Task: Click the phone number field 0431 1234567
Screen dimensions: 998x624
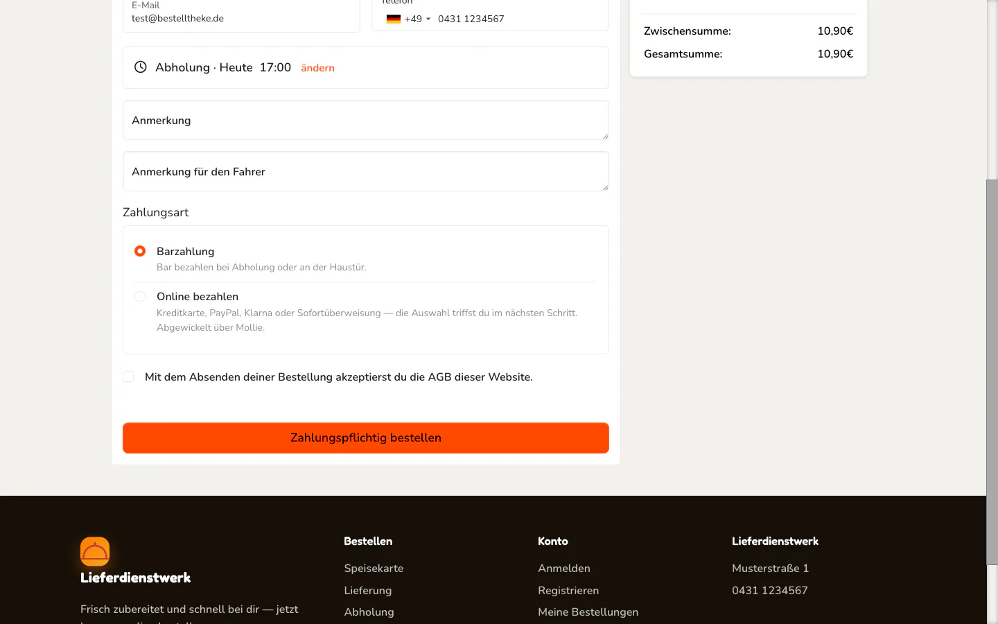Action: coord(518,19)
